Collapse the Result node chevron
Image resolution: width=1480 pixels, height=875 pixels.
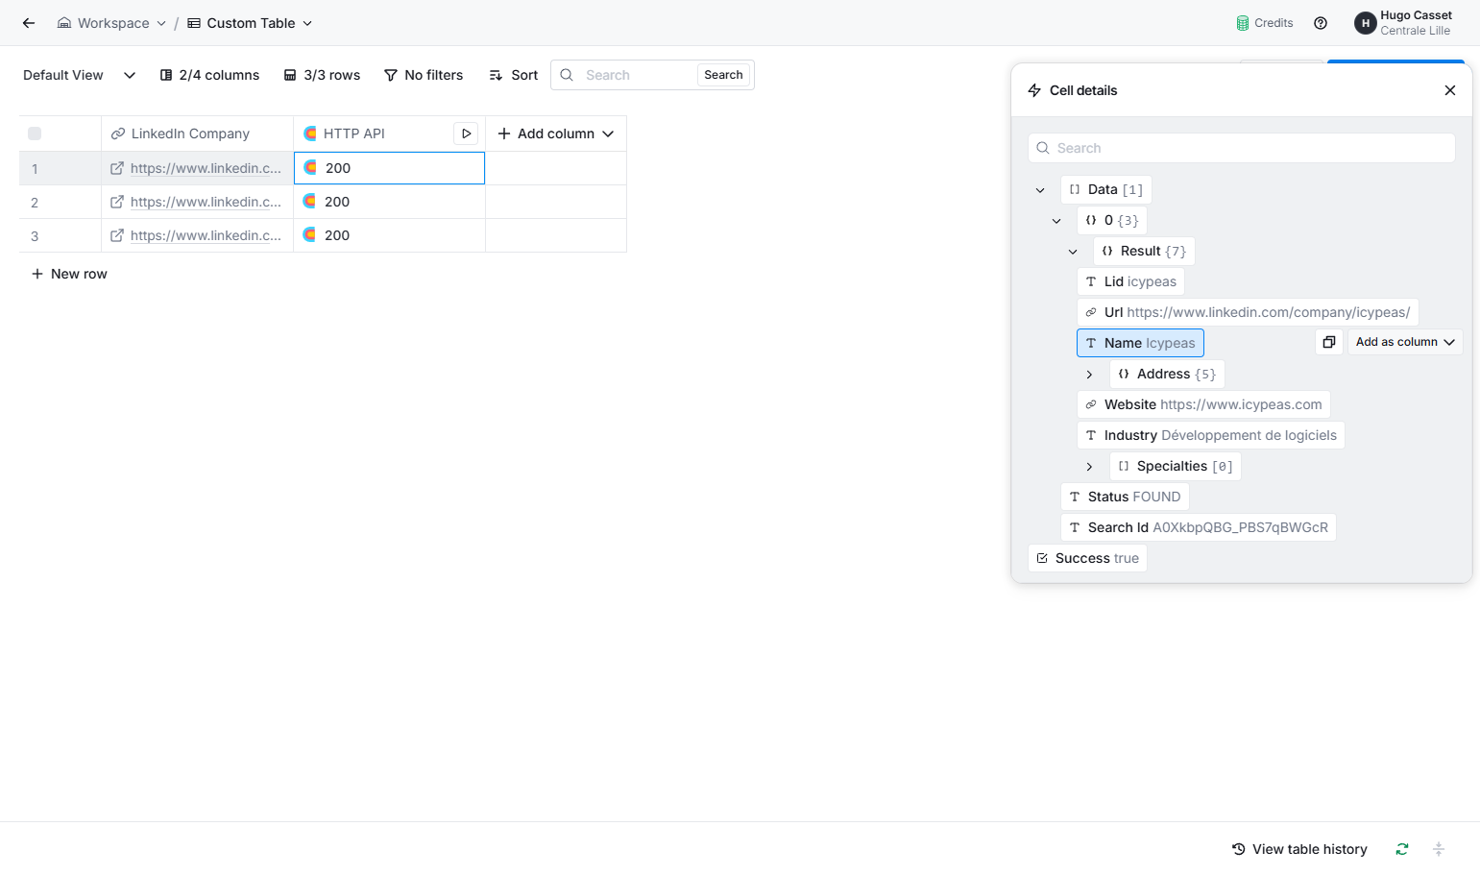[1073, 252]
